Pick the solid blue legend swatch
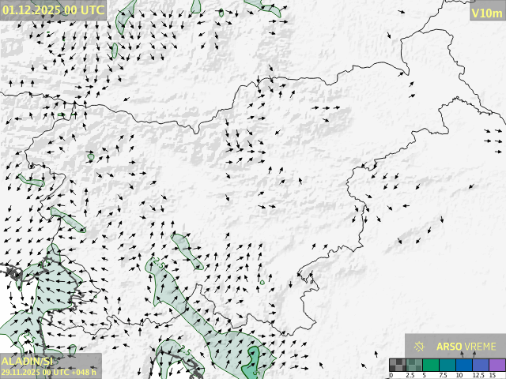 (463, 364)
